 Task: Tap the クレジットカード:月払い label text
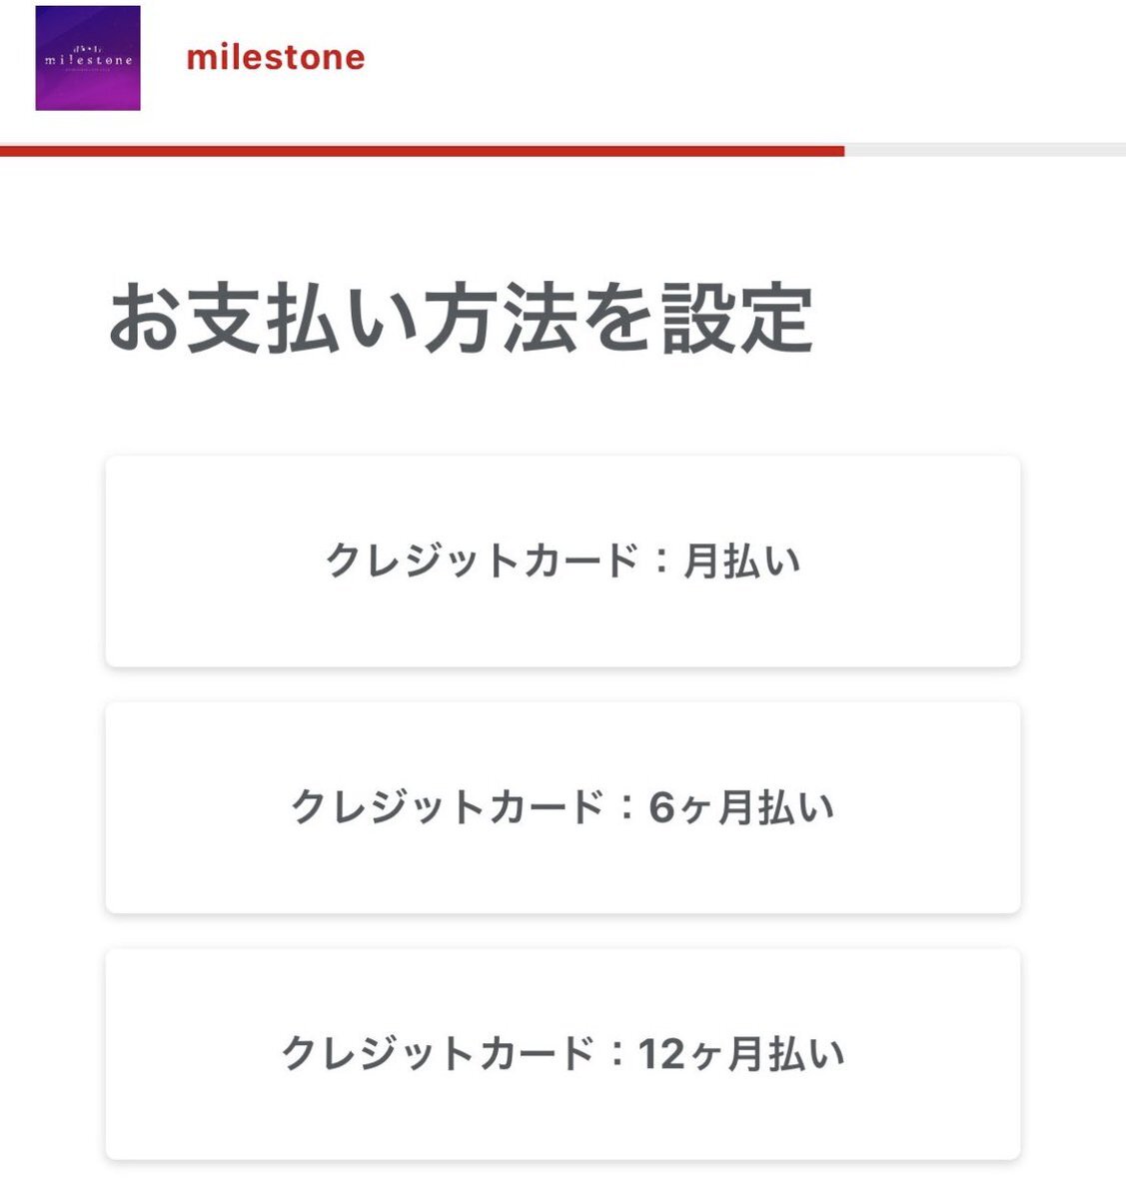[x=563, y=562]
